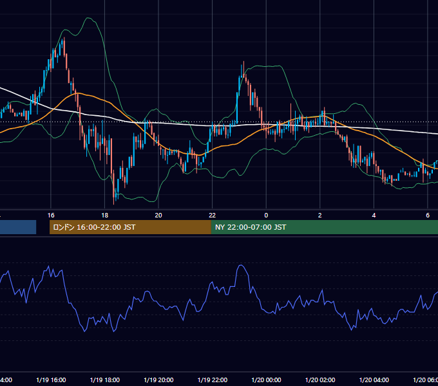The height and width of the screenshot is (386, 438).
Task: Select the ロンドン 16:00-22:00 JST session bar
Action: pyautogui.click(x=130, y=227)
